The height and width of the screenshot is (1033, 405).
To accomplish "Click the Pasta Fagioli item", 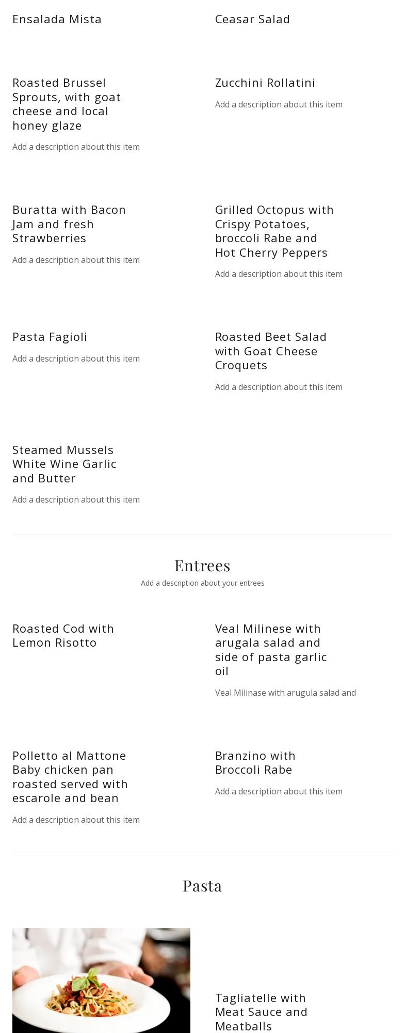I will pos(50,337).
